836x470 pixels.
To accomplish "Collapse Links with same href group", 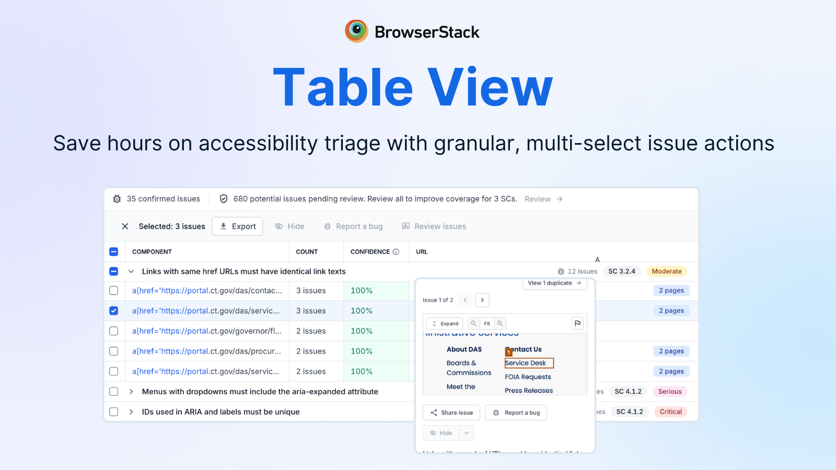I will 131,272.
